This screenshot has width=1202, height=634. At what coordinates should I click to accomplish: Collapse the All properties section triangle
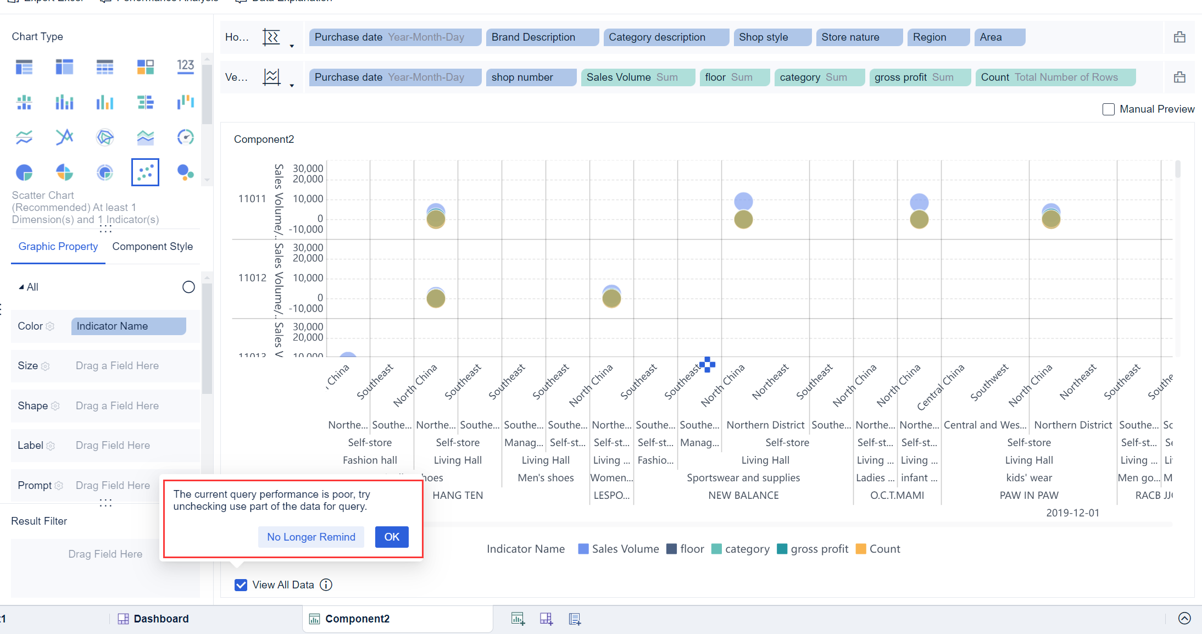[21, 287]
